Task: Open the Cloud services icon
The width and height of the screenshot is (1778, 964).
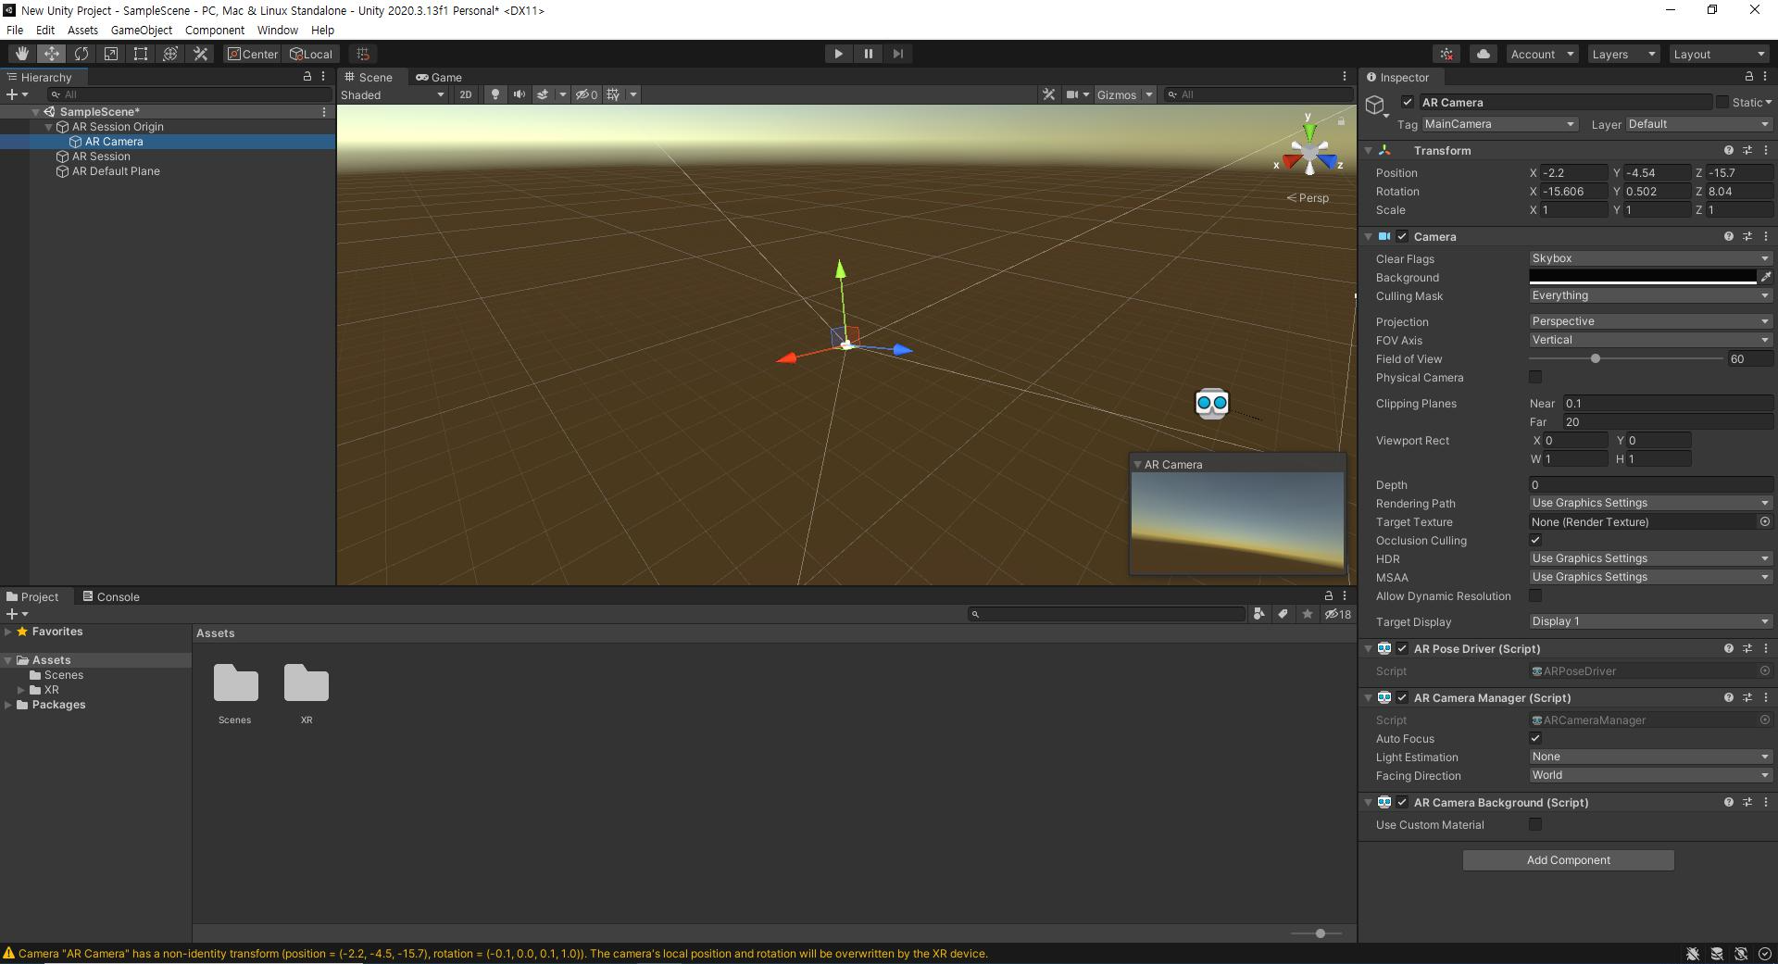Action: [1484, 54]
